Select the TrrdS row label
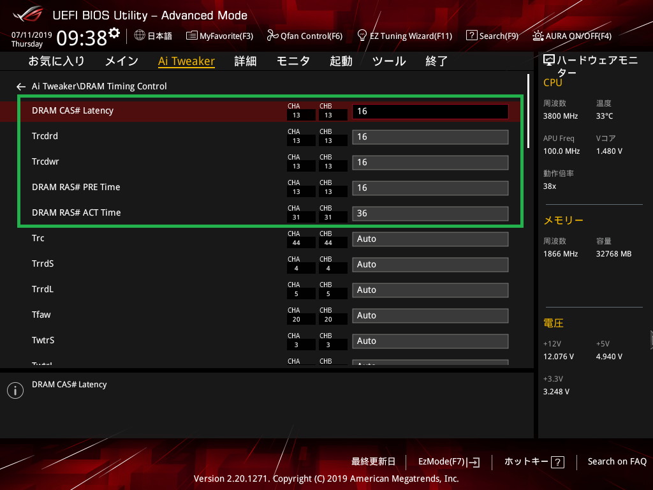Viewport: 653px width, 490px height. pos(43,264)
